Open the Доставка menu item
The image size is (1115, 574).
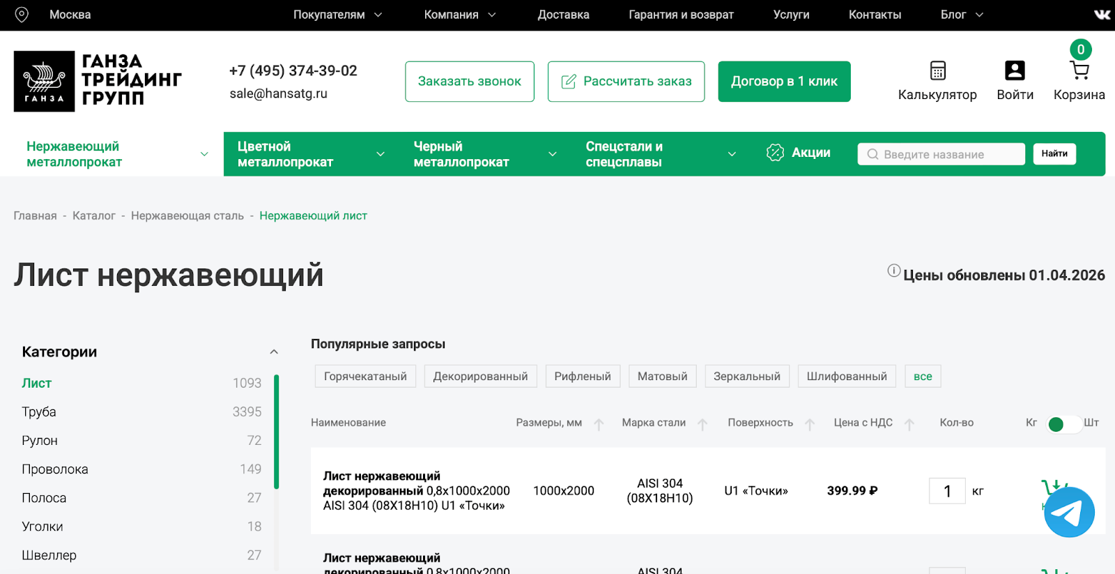point(563,15)
